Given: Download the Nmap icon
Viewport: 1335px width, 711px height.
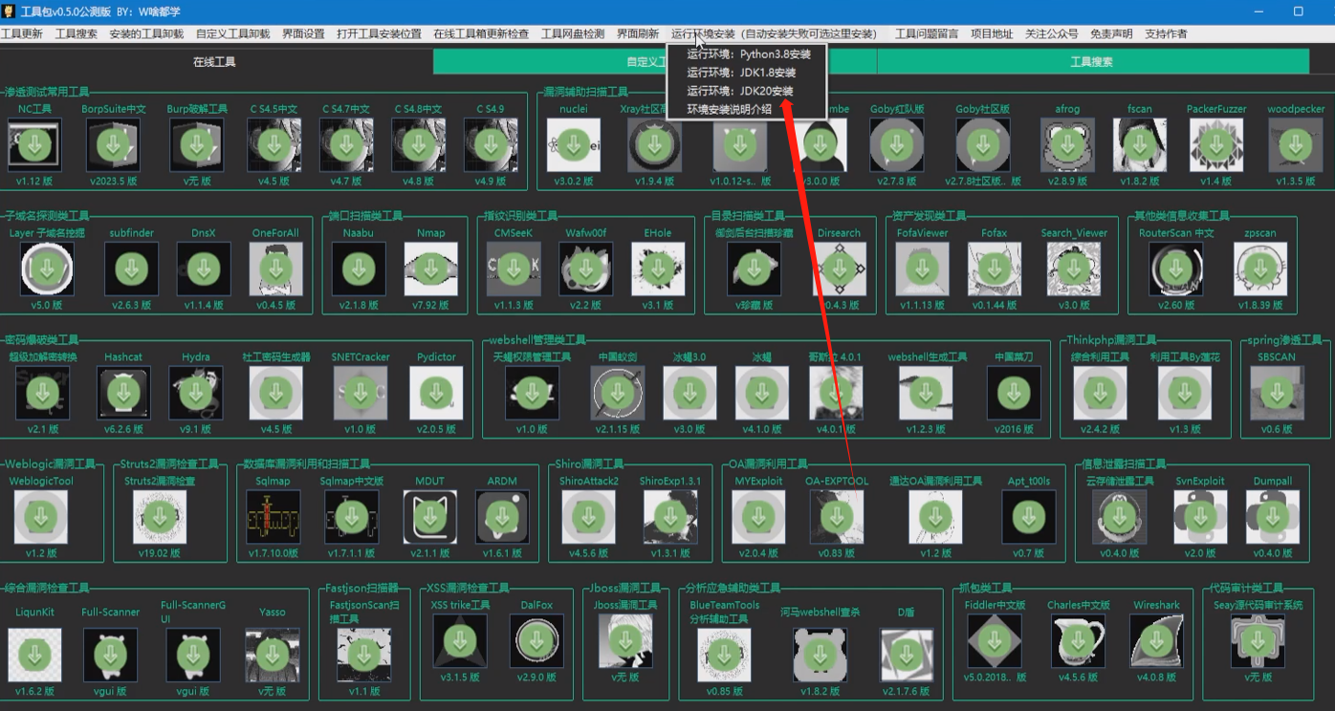Looking at the screenshot, I should pyautogui.click(x=430, y=269).
